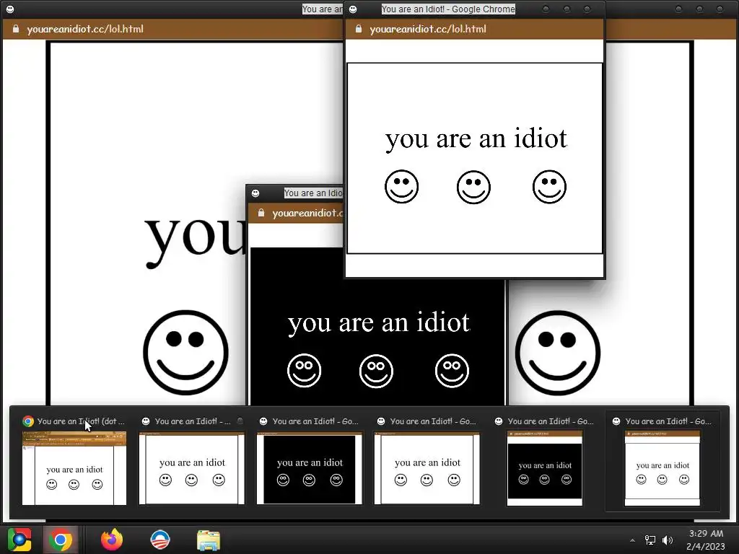Click the 3:29 AM clock in taskbar
The width and height of the screenshot is (739, 554).
point(706,534)
